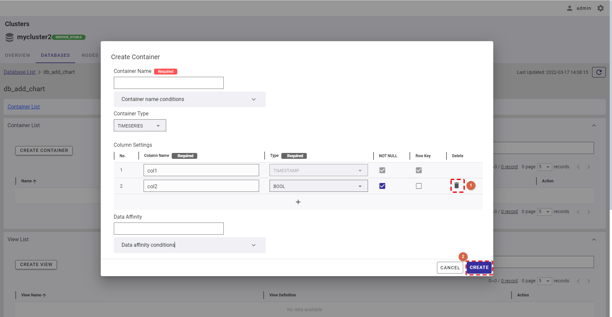Screen dimensions: 612x317
Task: Click the admin user icon
Action: coord(569,8)
